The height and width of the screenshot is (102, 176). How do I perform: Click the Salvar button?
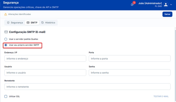click(x=167, y=14)
